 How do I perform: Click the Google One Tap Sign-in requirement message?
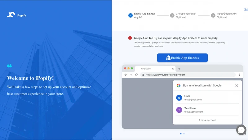(x=176, y=38)
